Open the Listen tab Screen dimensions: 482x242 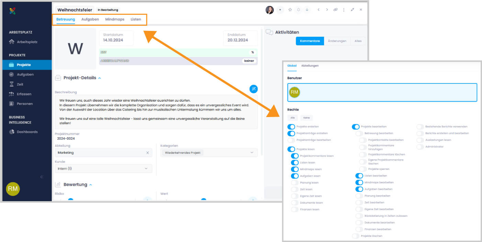[136, 19]
